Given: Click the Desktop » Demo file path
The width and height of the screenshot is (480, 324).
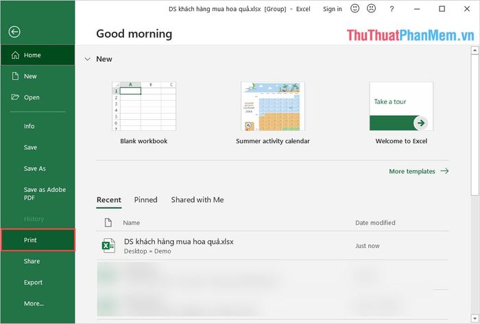Looking at the screenshot, I should click(x=147, y=251).
